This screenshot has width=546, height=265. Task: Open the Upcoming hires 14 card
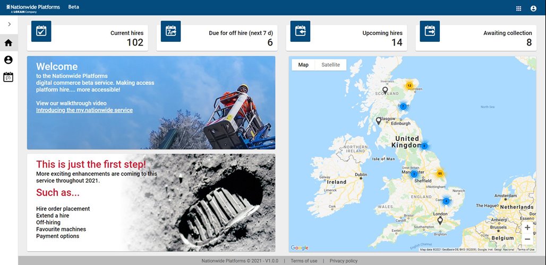click(x=346, y=38)
